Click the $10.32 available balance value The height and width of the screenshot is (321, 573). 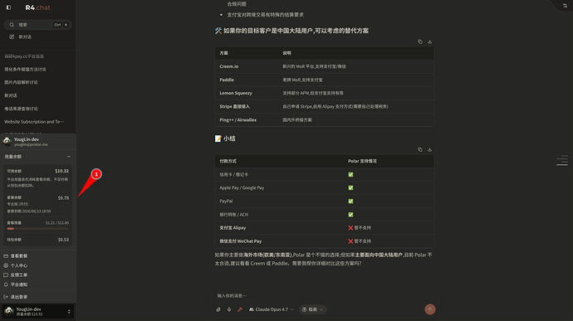click(61, 171)
